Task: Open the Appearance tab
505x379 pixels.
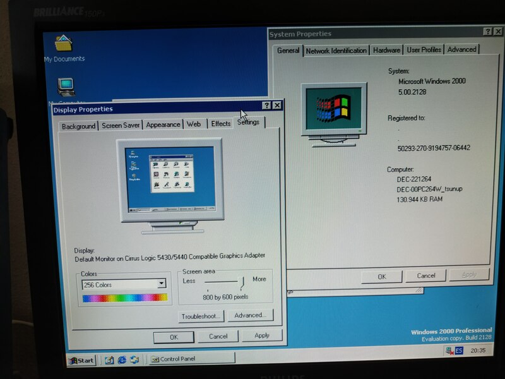Action: [x=163, y=124]
